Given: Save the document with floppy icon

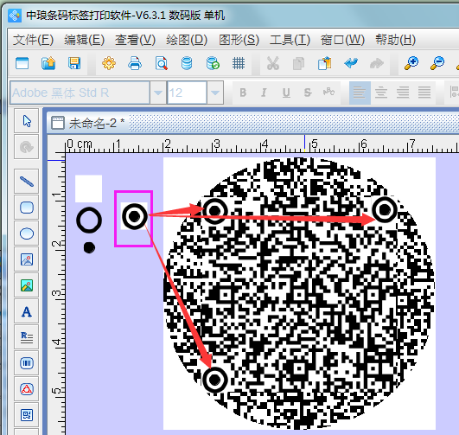Looking at the screenshot, I should tap(74, 63).
